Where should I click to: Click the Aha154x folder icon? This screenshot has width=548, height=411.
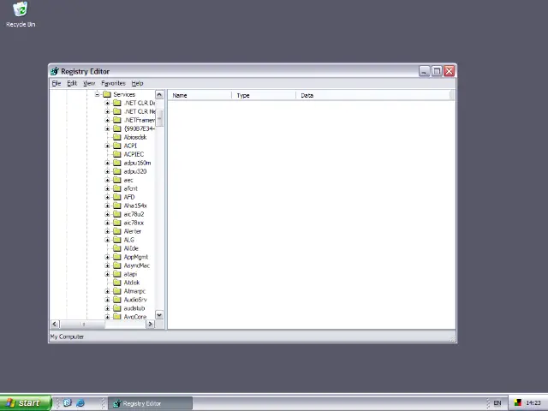coord(117,205)
